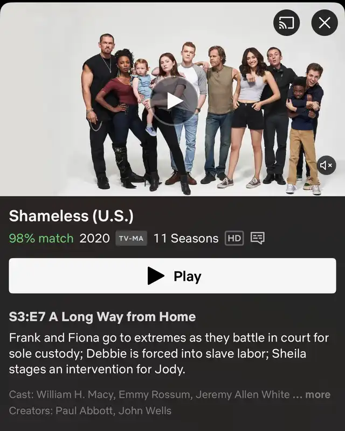The height and width of the screenshot is (431, 345).
Task: Open the 11 Seasons label
Action: coord(186,238)
